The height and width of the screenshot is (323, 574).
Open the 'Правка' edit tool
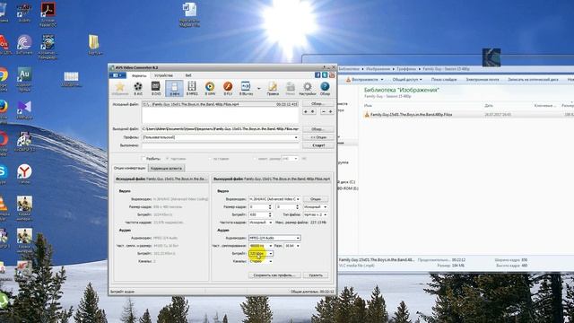(x=273, y=88)
